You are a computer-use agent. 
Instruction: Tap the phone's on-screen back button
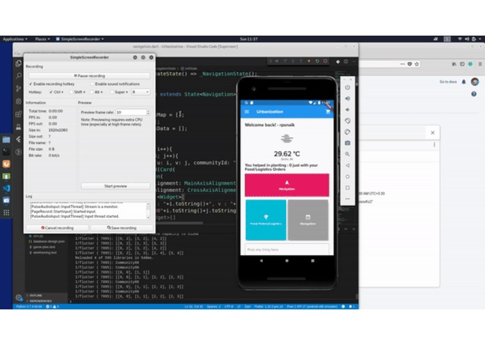point(262,260)
